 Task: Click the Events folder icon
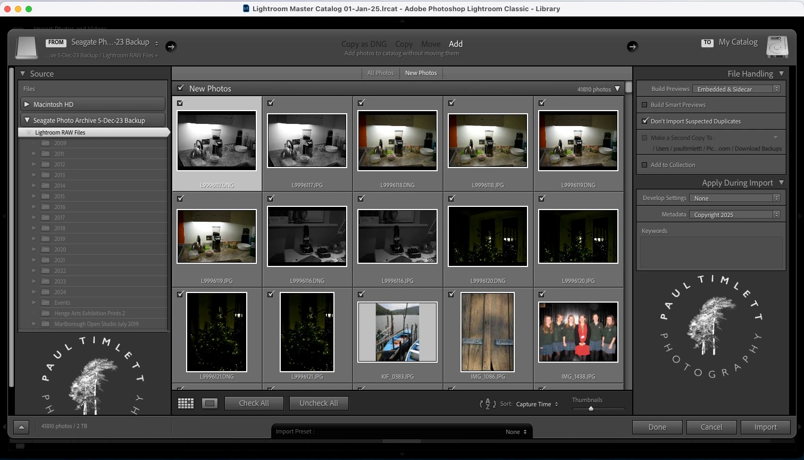[x=46, y=303]
